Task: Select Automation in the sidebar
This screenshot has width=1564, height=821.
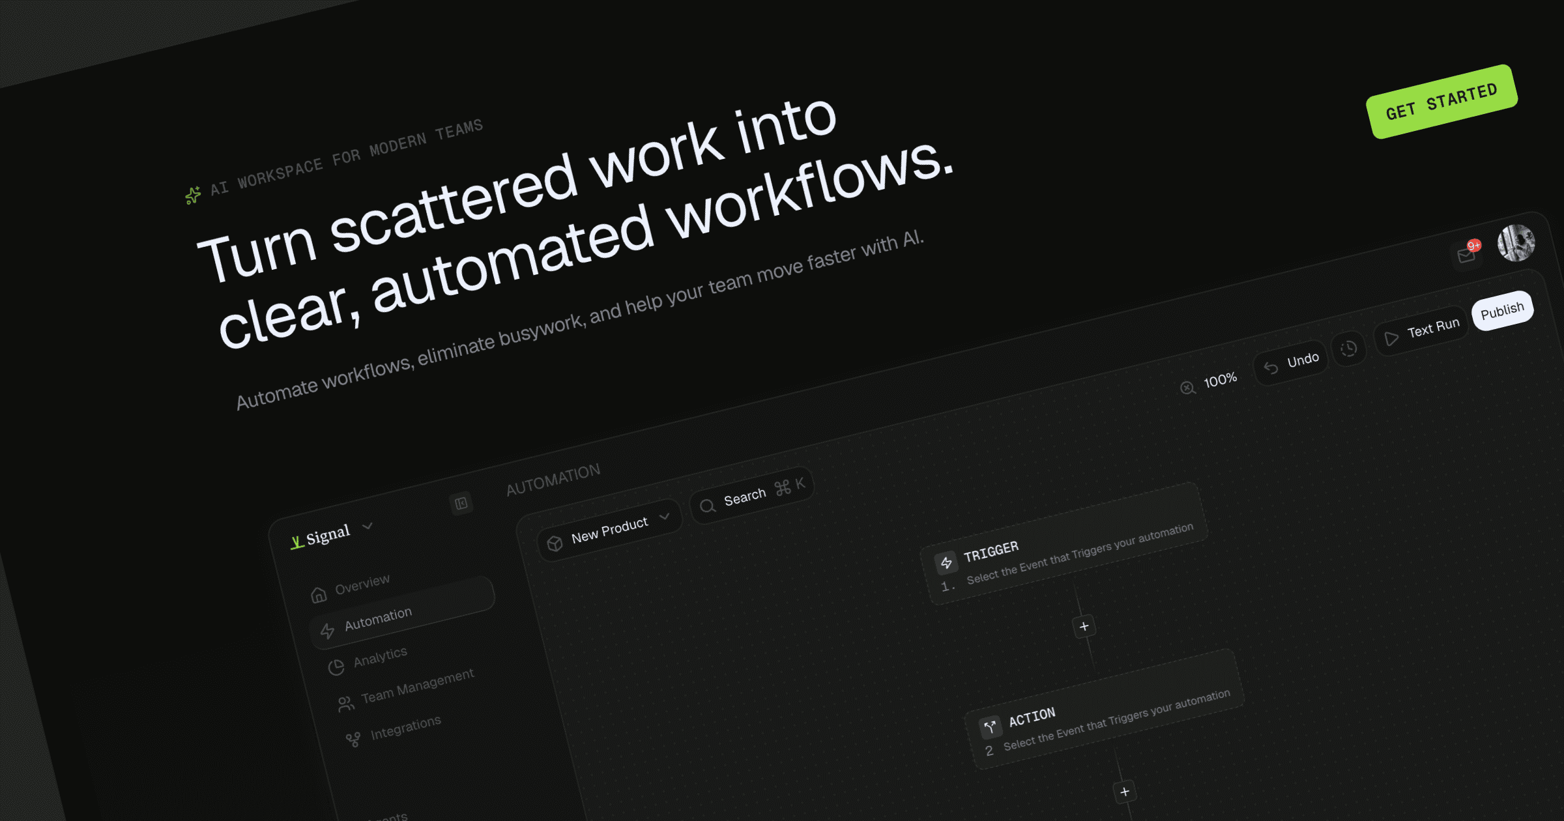Action: 402,613
